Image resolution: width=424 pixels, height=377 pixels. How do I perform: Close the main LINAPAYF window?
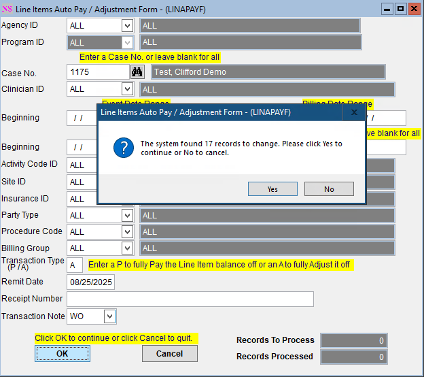coord(414,9)
